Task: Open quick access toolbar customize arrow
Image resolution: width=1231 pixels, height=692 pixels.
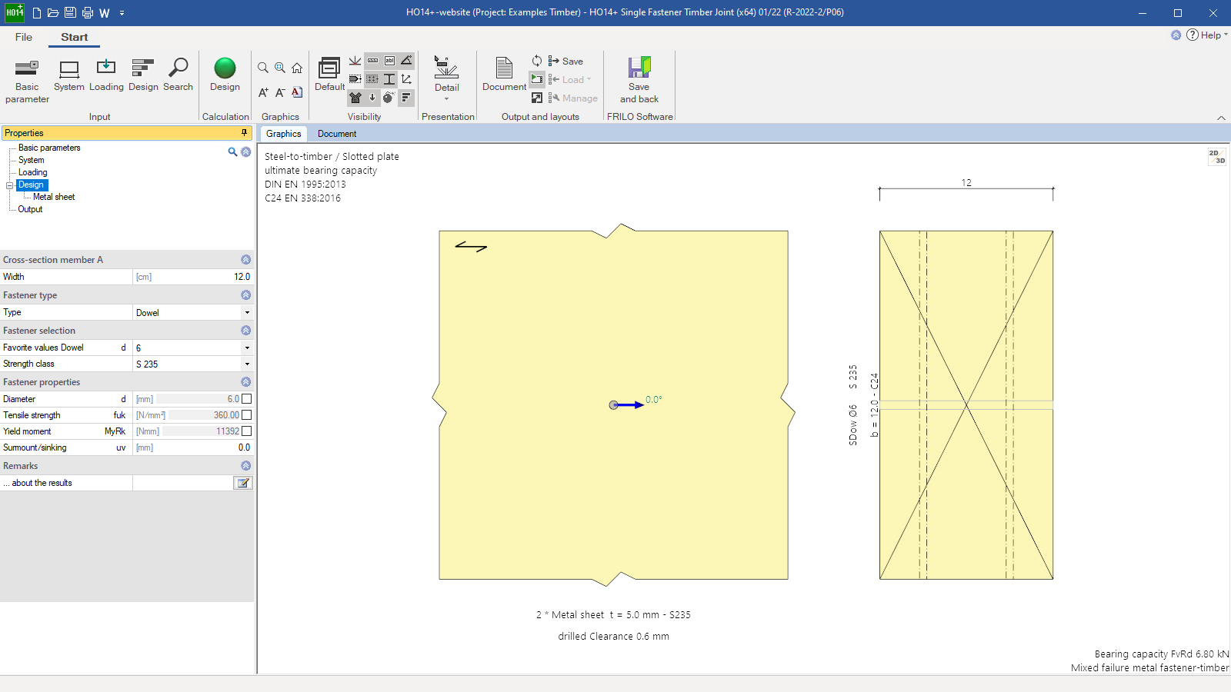Action: [x=122, y=13]
